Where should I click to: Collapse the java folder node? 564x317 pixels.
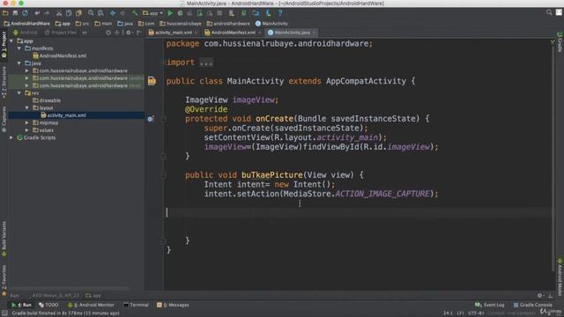click(19, 63)
